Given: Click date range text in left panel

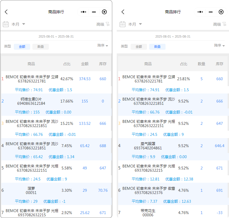Looking at the screenshot, I should (x=56, y=36).
